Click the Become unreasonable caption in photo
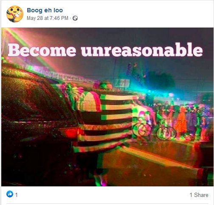This screenshot has width=214, height=205. pyautogui.click(x=105, y=50)
